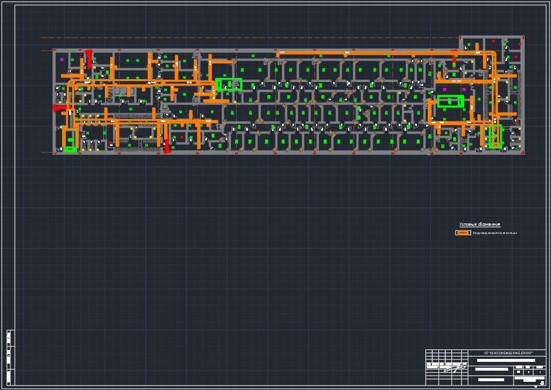Click the vertical green unit at bottom right
This screenshot has width=551, height=390.
(495, 137)
